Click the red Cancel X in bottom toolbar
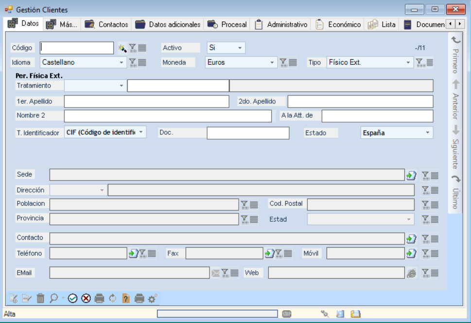This screenshot has width=471, height=323. click(x=86, y=298)
